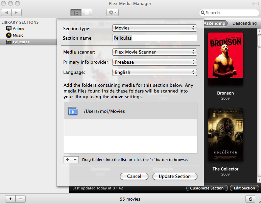Click Update Section button
This screenshot has height=204, width=261.
175,176
